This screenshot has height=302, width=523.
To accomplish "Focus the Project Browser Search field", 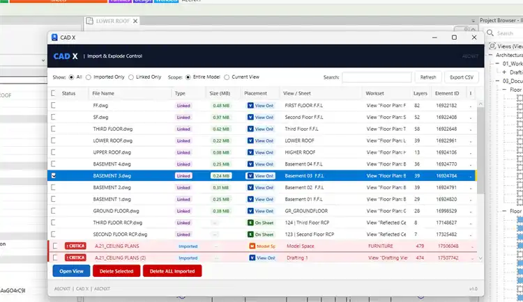I will (508, 33).
